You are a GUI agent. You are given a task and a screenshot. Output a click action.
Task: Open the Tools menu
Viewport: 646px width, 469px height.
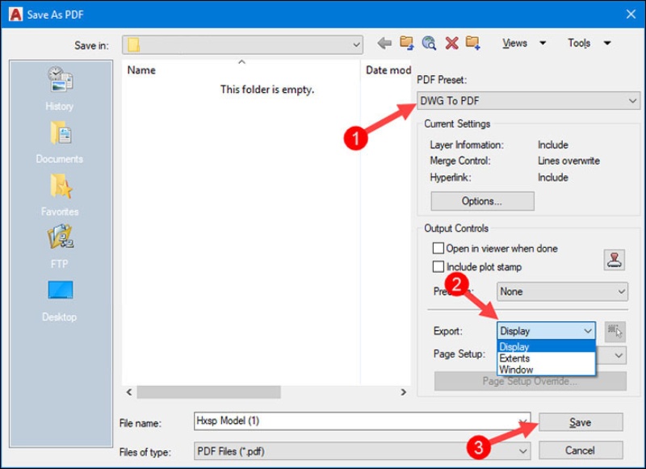pyautogui.click(x=589, y=44)
